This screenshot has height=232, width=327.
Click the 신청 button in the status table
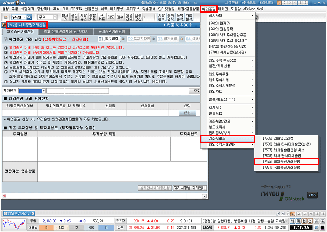tap(187, 113)
